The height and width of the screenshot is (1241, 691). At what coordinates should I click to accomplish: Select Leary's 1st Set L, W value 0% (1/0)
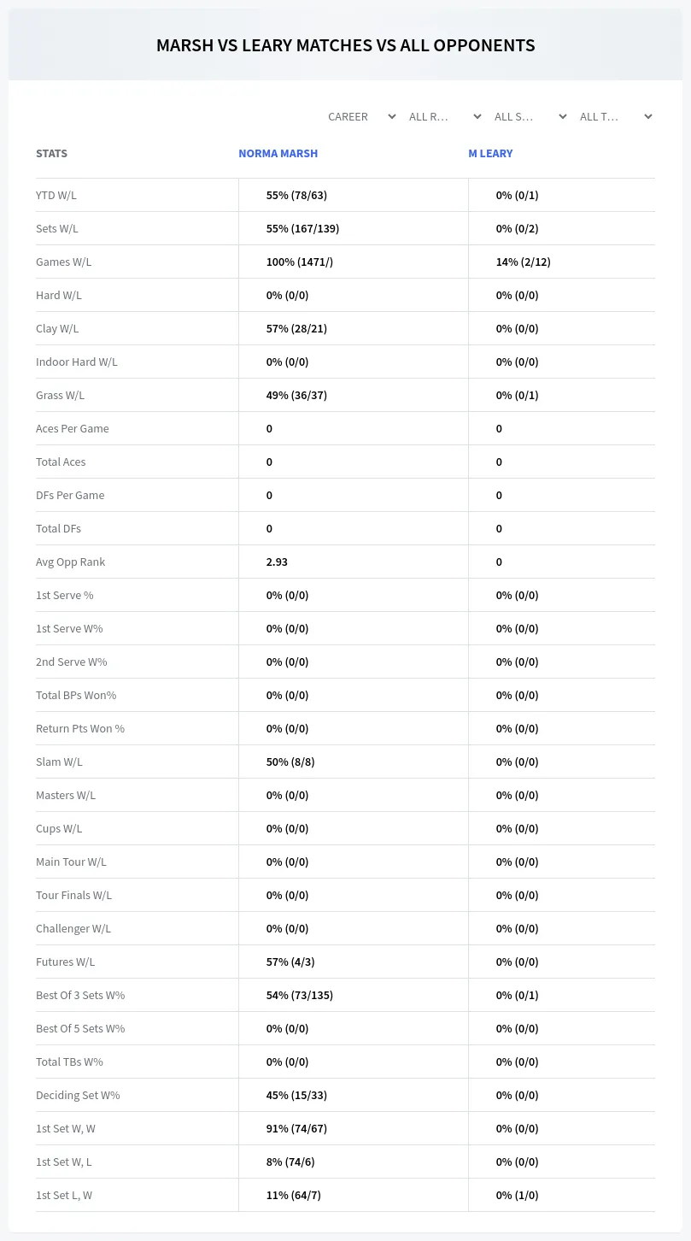click(x=518, y=1195)
